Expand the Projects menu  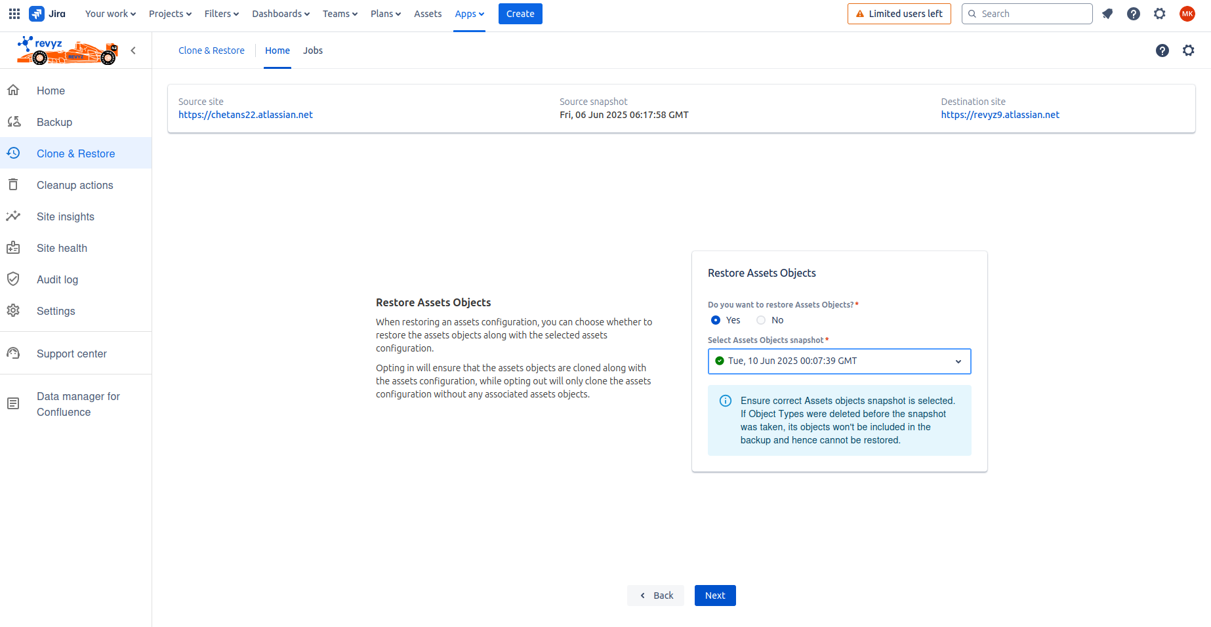pos(170,14)
